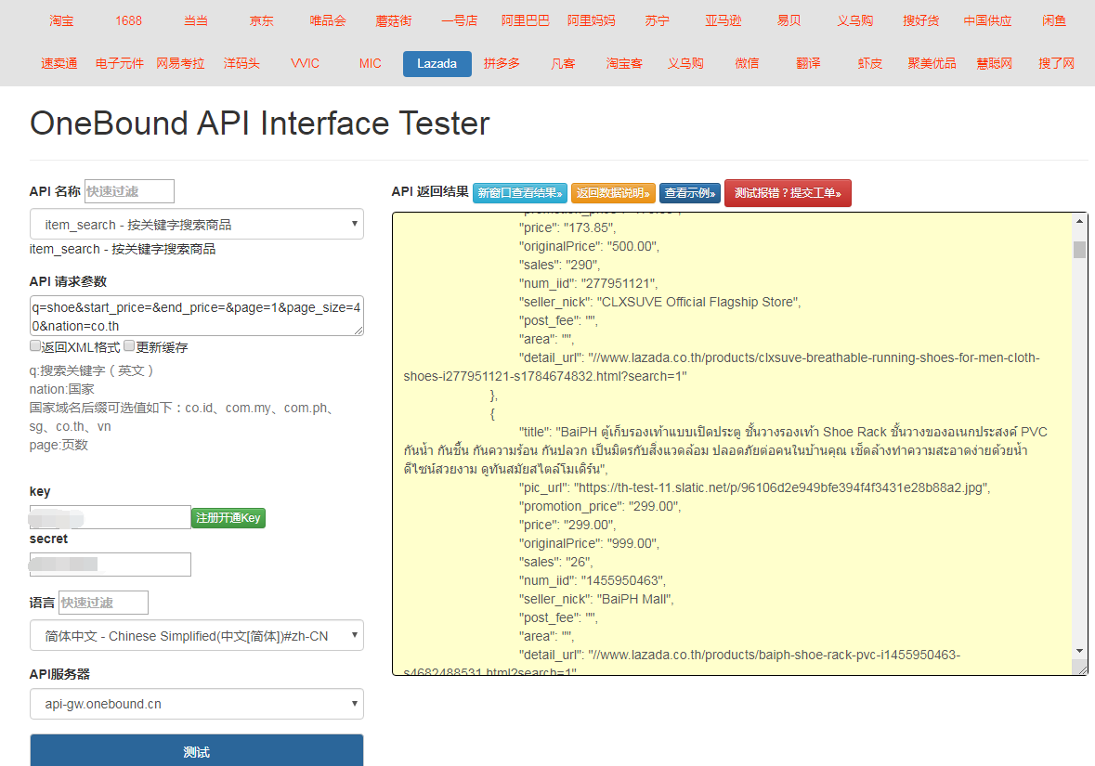Open the 淘宝 platform tab
Viewport: 1095px width, 766px height.
click(61, 21)
